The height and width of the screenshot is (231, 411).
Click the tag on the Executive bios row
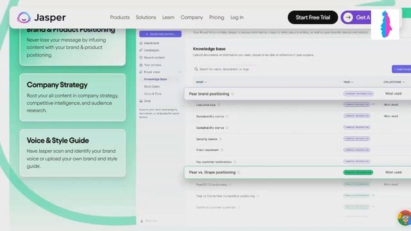pyautogui.click(x=357, y=105)
